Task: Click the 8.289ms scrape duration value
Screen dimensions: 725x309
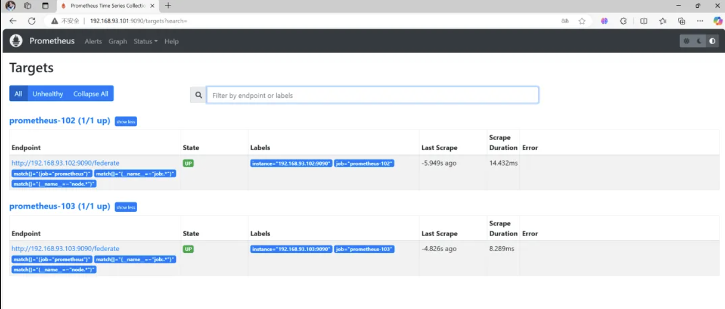Action: pos(502,249)
